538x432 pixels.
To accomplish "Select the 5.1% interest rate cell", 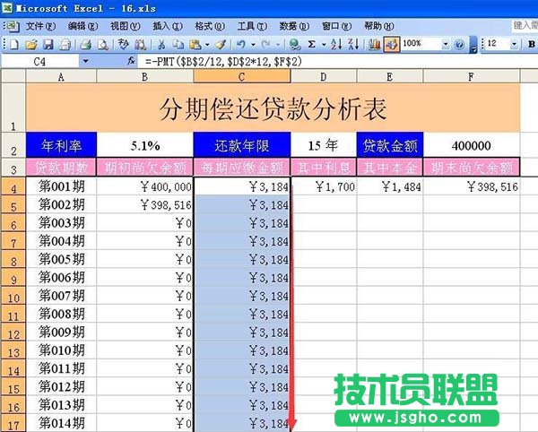I will click(x=144, y=145).
